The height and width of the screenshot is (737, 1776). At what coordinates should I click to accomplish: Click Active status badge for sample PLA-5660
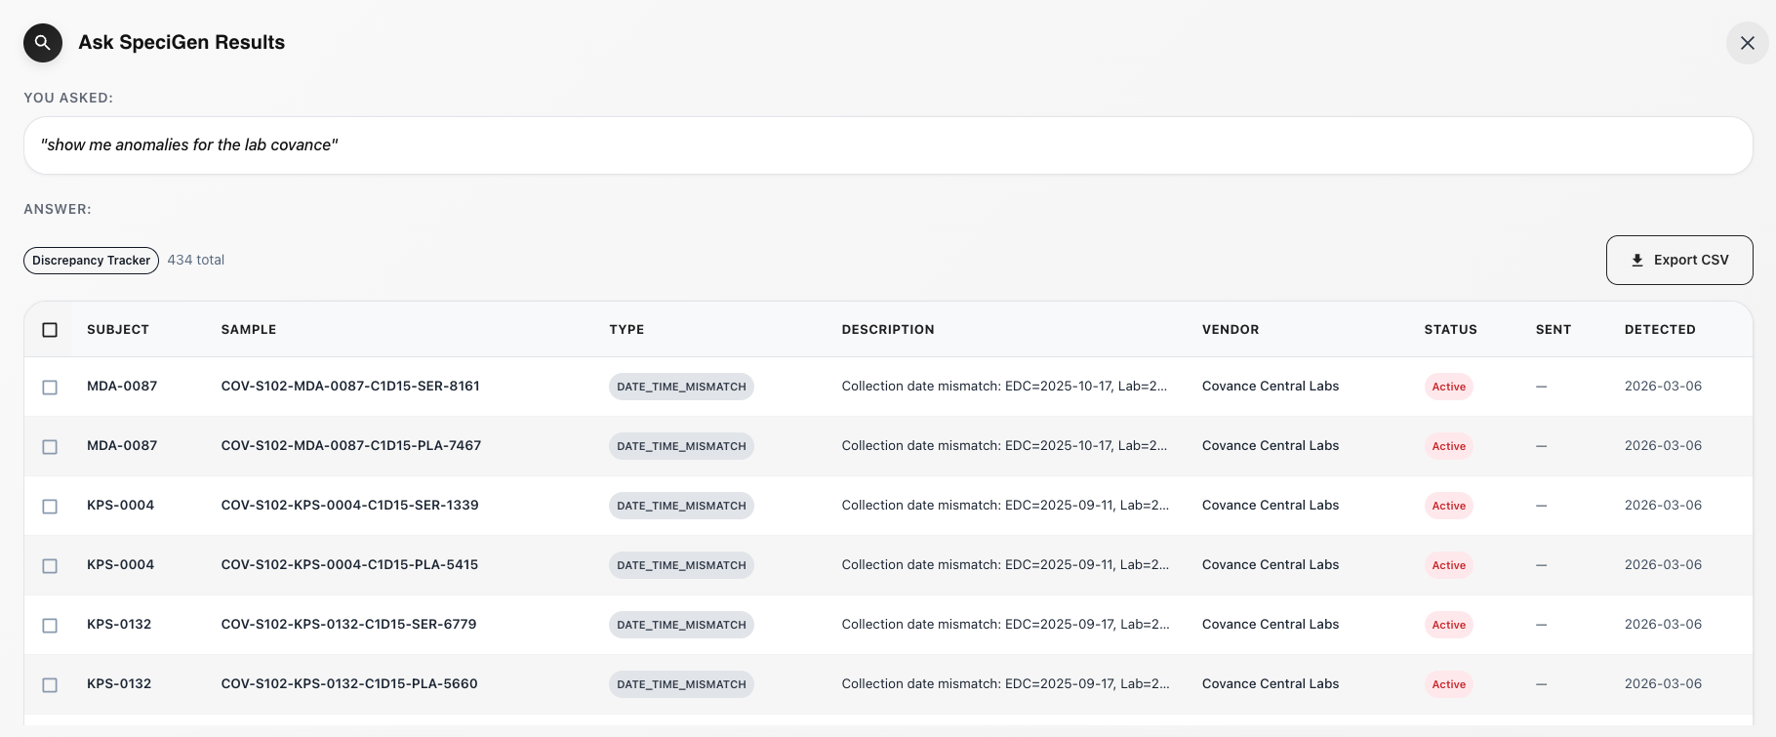pyautogui.click(x=1448, y=684)
